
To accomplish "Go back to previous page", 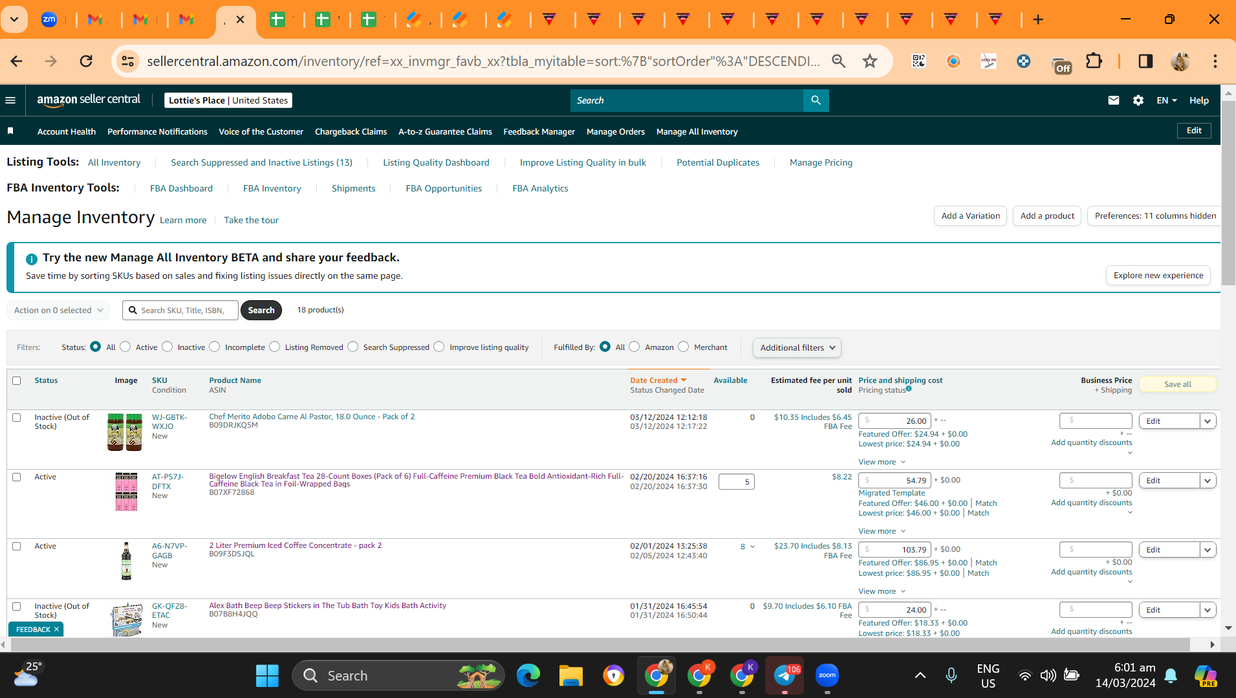I will (x=17, y=61).
